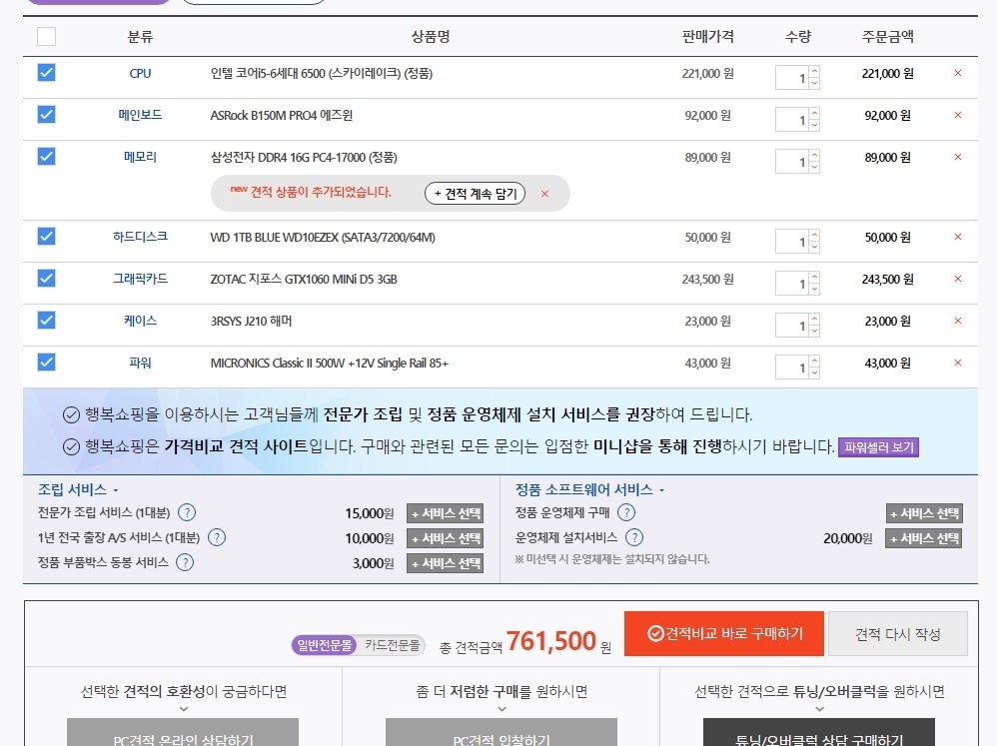Open help icon for 정품 운영체제 구매
997x746 pixels.
pos(625,512)
